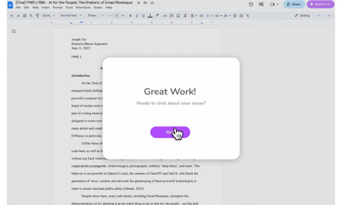Image resolution: width=342 pixels, height=205 pixels.
Task: Click the Share button
Action: click(294, 4)
